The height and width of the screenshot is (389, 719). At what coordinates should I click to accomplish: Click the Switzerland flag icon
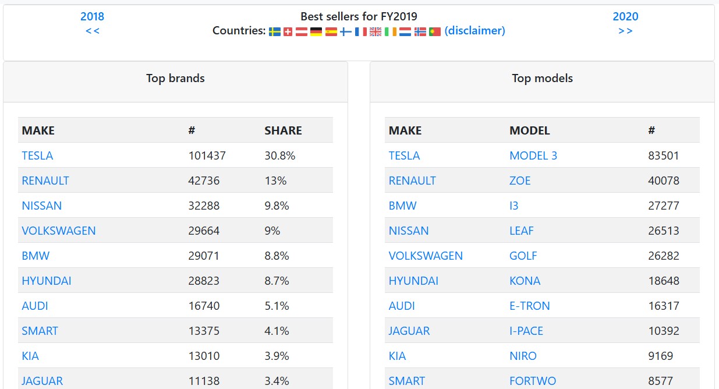288,31
